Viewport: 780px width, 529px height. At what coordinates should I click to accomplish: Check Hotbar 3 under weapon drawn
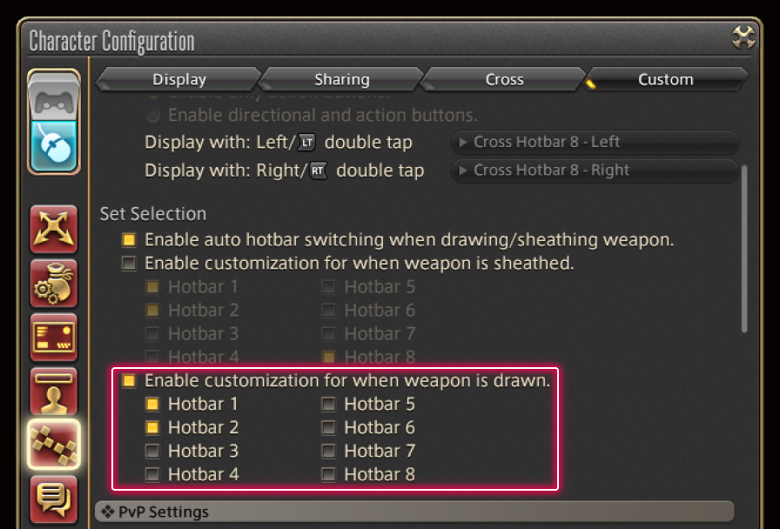click(x=152, y=451)
